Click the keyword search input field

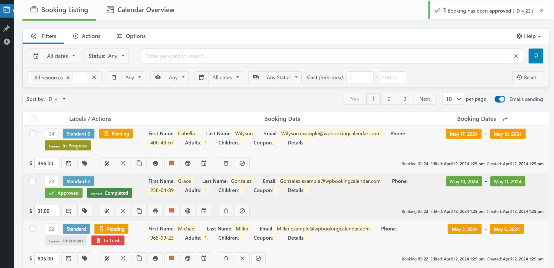point(327,56)
